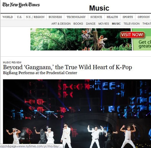151x148 pixels.
Task: Open the TELEVISION subsection
Action: 132,24
